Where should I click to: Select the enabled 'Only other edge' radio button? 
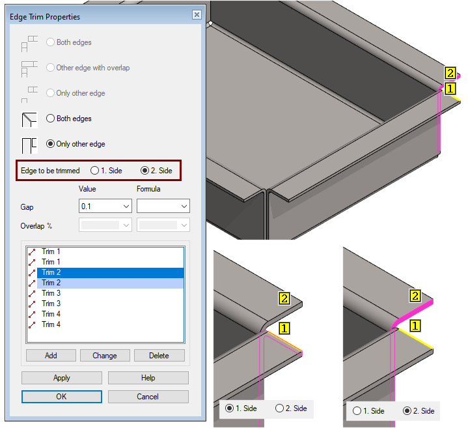click(50, 144)
